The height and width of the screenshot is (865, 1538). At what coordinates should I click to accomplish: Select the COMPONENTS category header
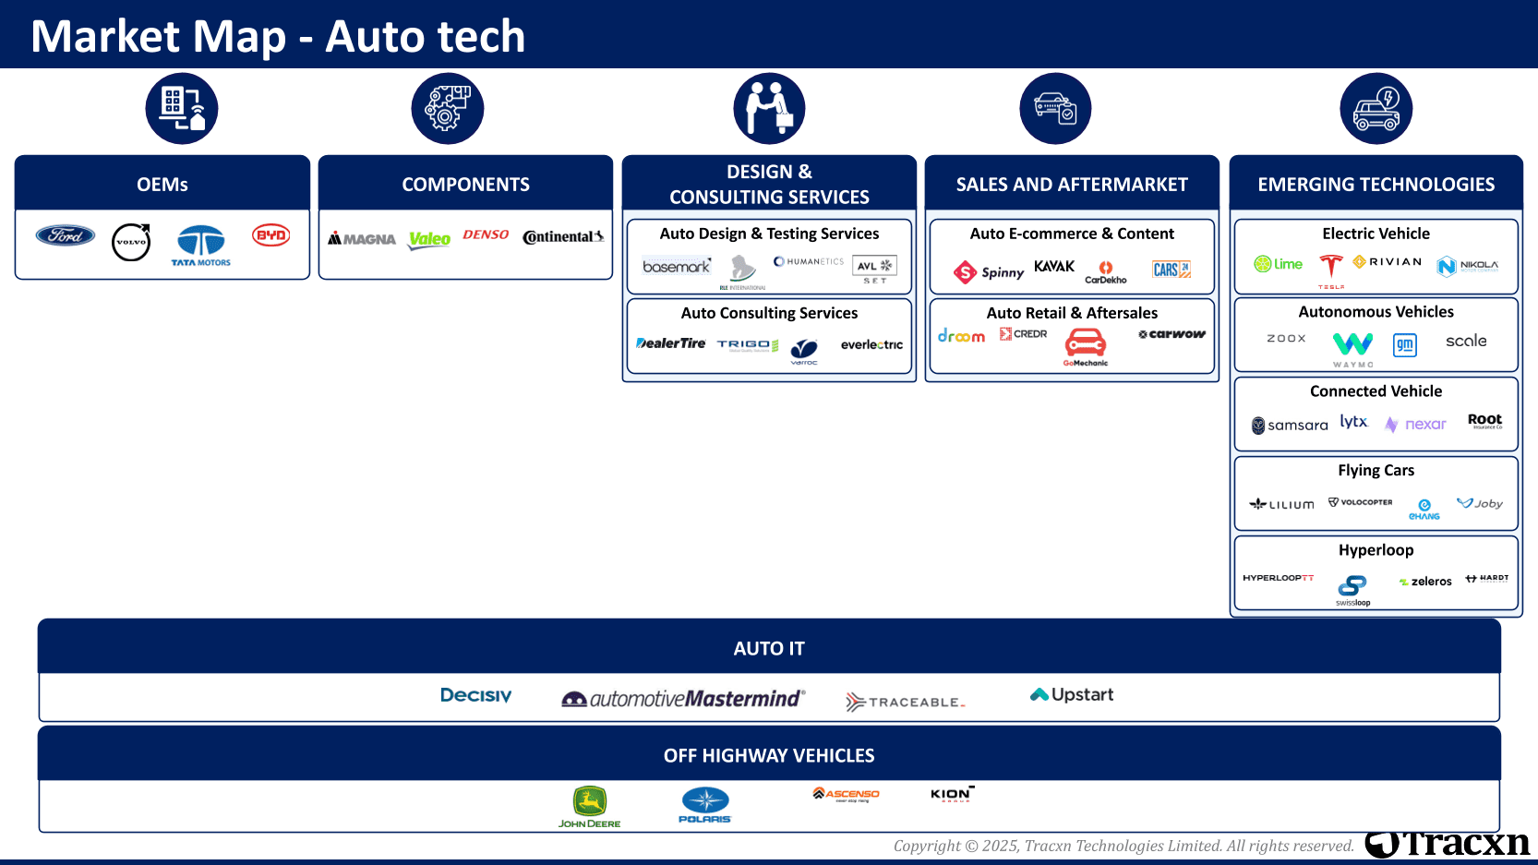pos(465,183)
